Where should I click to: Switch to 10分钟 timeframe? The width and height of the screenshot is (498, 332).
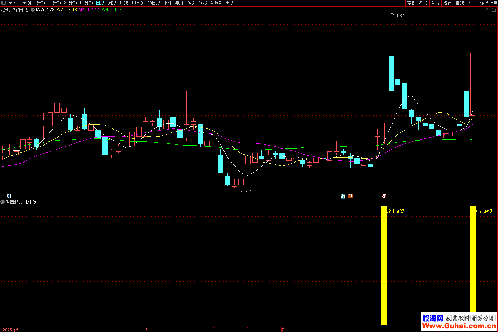point(138,3)
